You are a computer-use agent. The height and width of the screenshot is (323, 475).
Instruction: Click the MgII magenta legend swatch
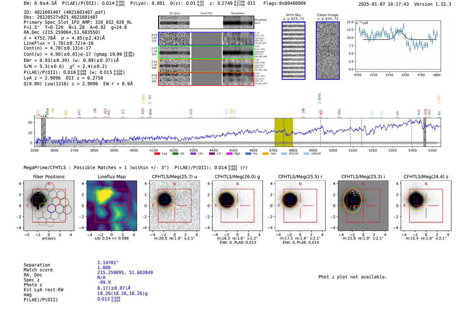click(x=230, y=154)
